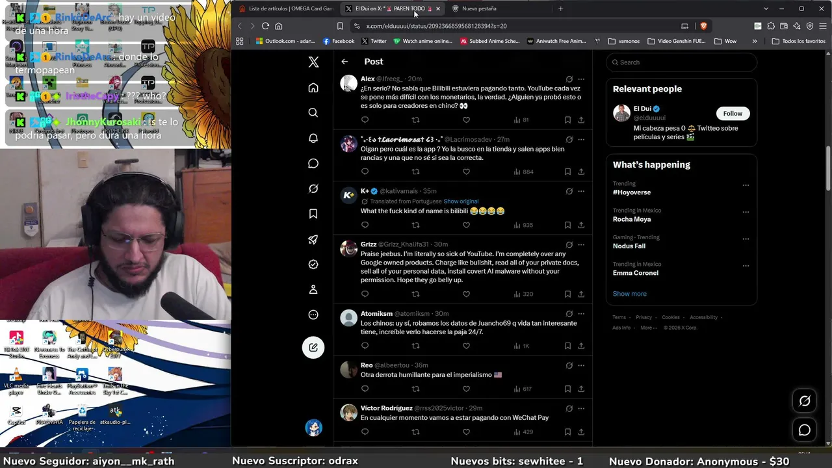The height and width of the screenshot is (468, 832).
Task: Open a new browser tab with plus
Action: tap(560, 8)
